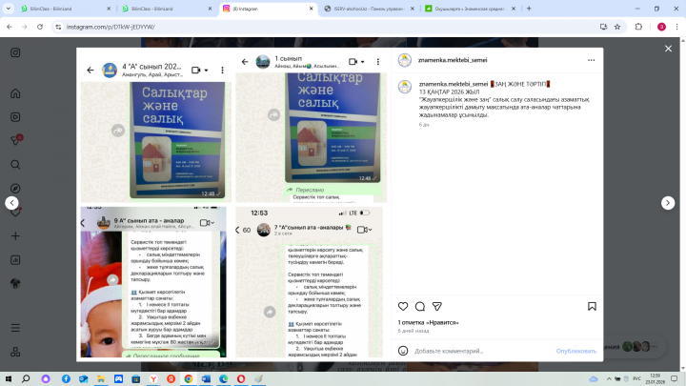
Task: Open Opera browser from taskbar
Action: click(x=241, y=378)
